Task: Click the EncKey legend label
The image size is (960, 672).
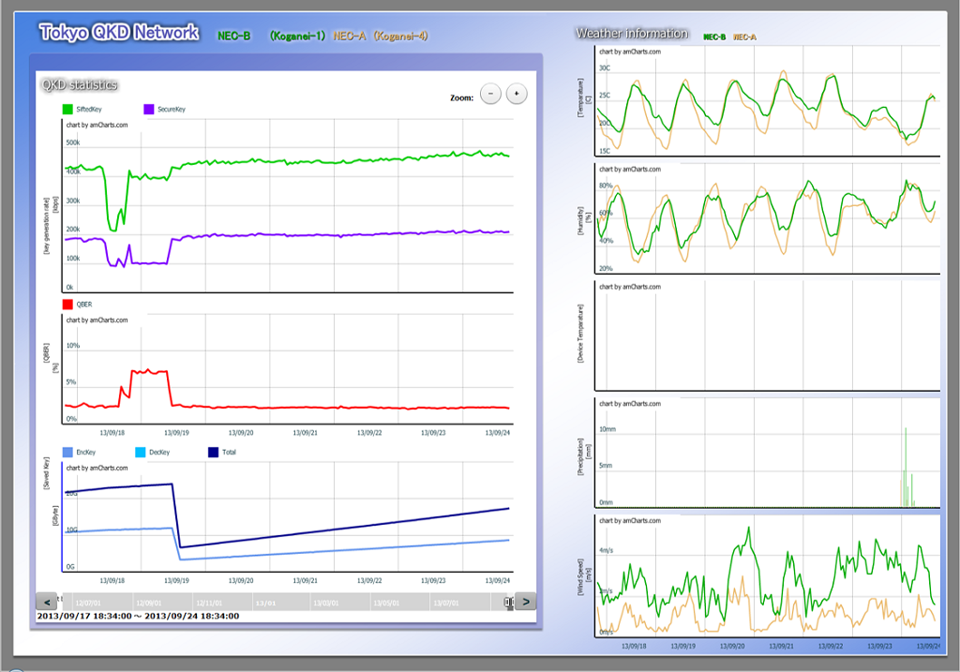Action: (85, 453)
